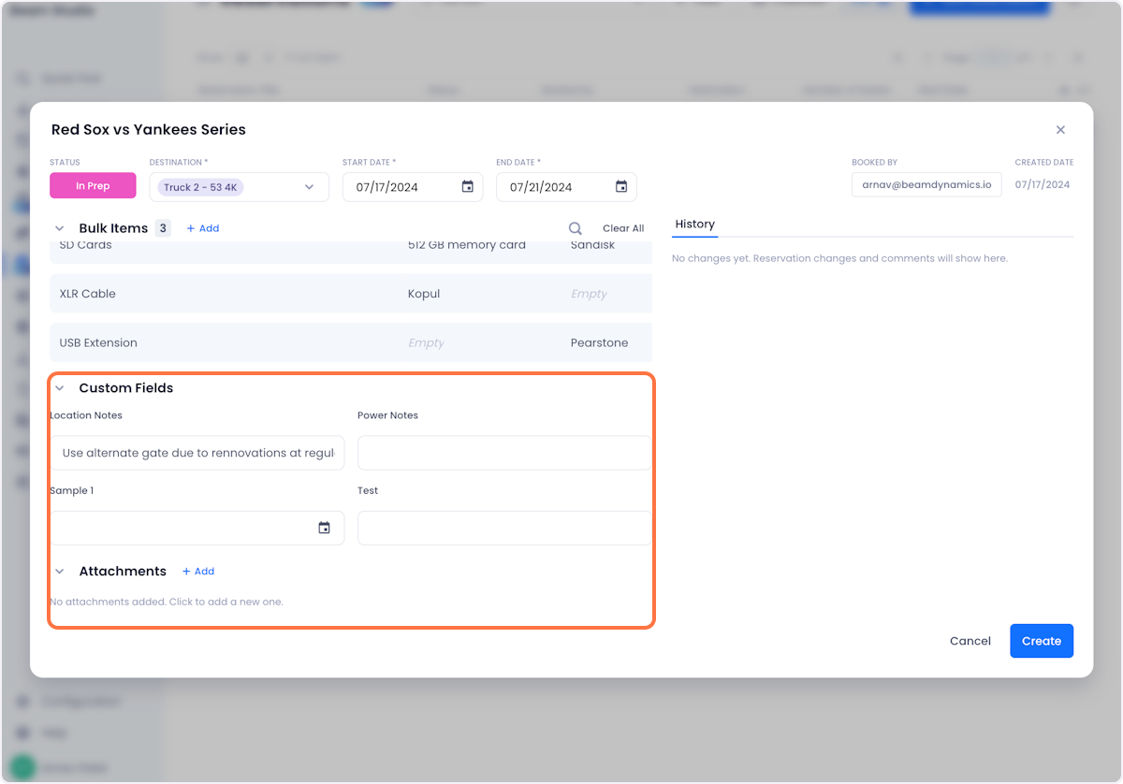
Task: Close the Red Sox vs Yankees Series dialog
Action: pos(1060,130)
